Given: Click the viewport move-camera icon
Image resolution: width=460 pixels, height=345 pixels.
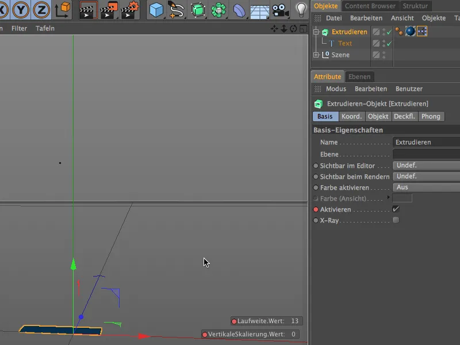Looking at the screenshot, I should click(274, 28).
